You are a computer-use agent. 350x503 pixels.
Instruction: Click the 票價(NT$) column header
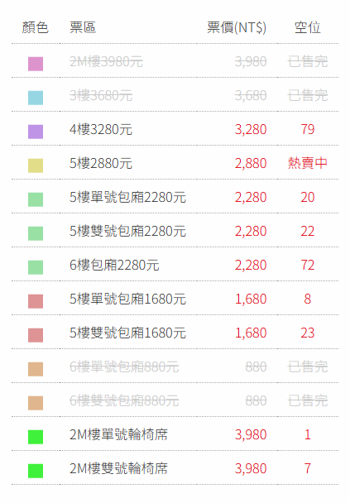point(237,27)
